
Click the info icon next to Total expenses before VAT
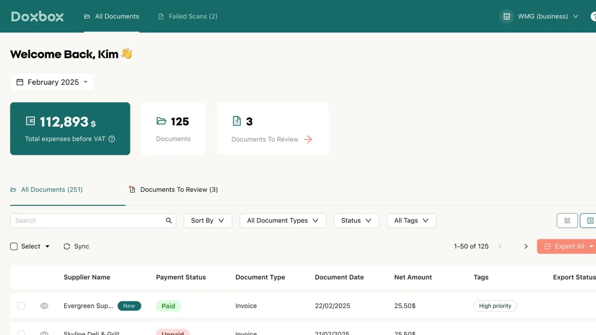[112, 139]
